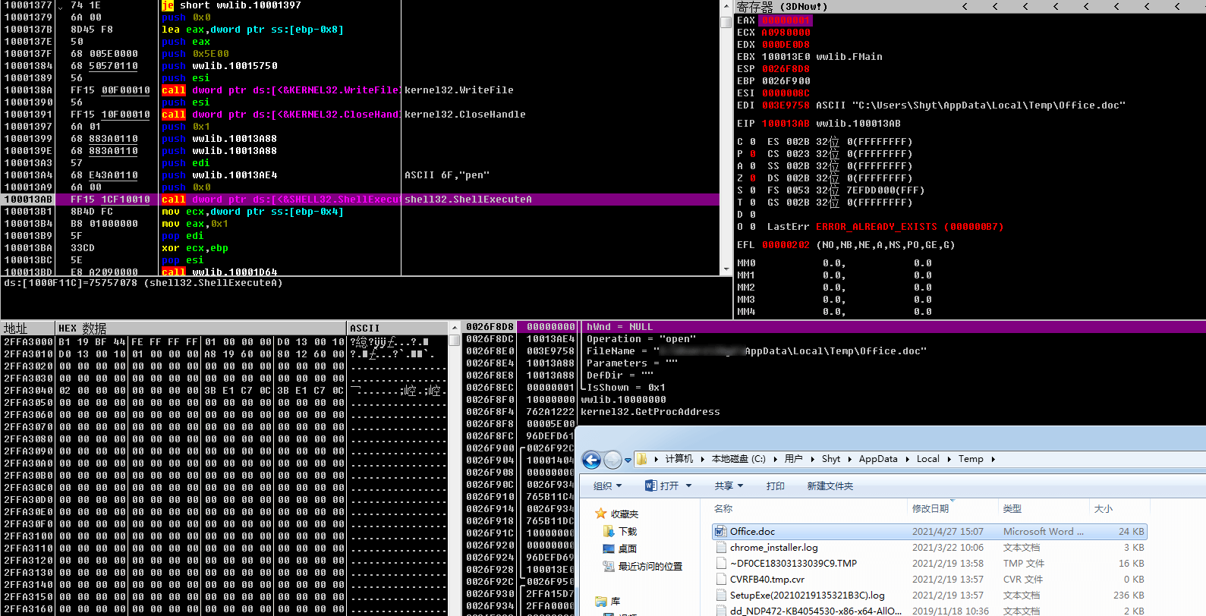1206x616 pixels.
Task: Expand breadcrumb arrow after Shyt
Action: pyautogui.click(x=849, y=459)
